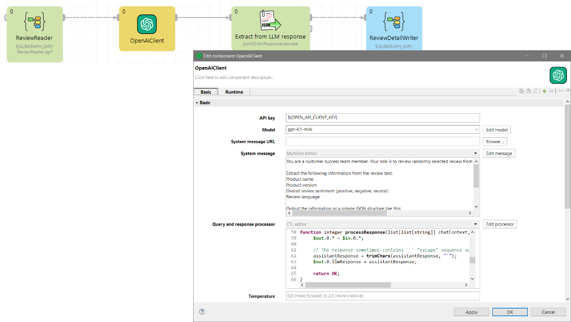The width and height of the screenshot is (571, 322).
Task: Click the ReviewDetailWriter input port
Action: click(x=365, y=17)
